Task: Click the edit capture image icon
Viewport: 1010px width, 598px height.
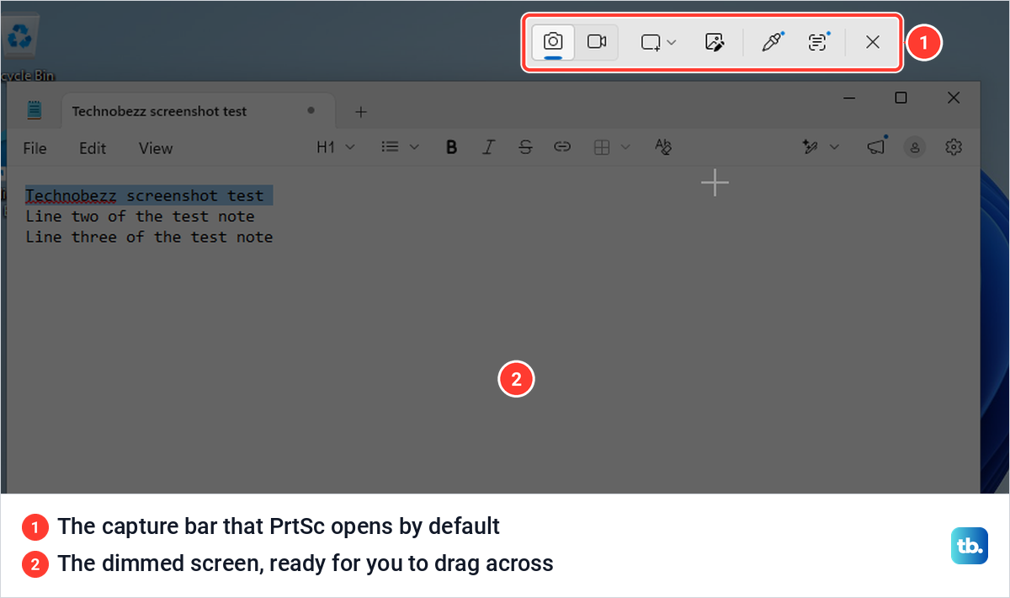Action: pos(715,42)
